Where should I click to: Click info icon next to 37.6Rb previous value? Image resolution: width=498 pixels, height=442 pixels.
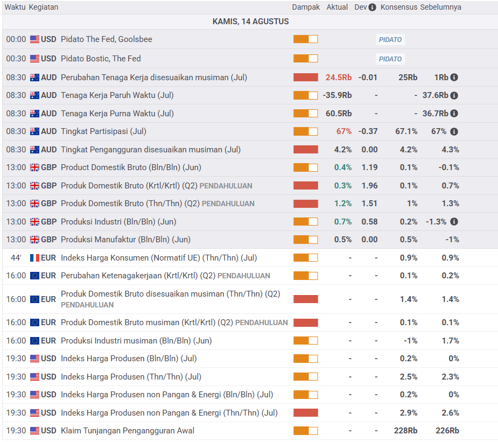tap(454, 95)
